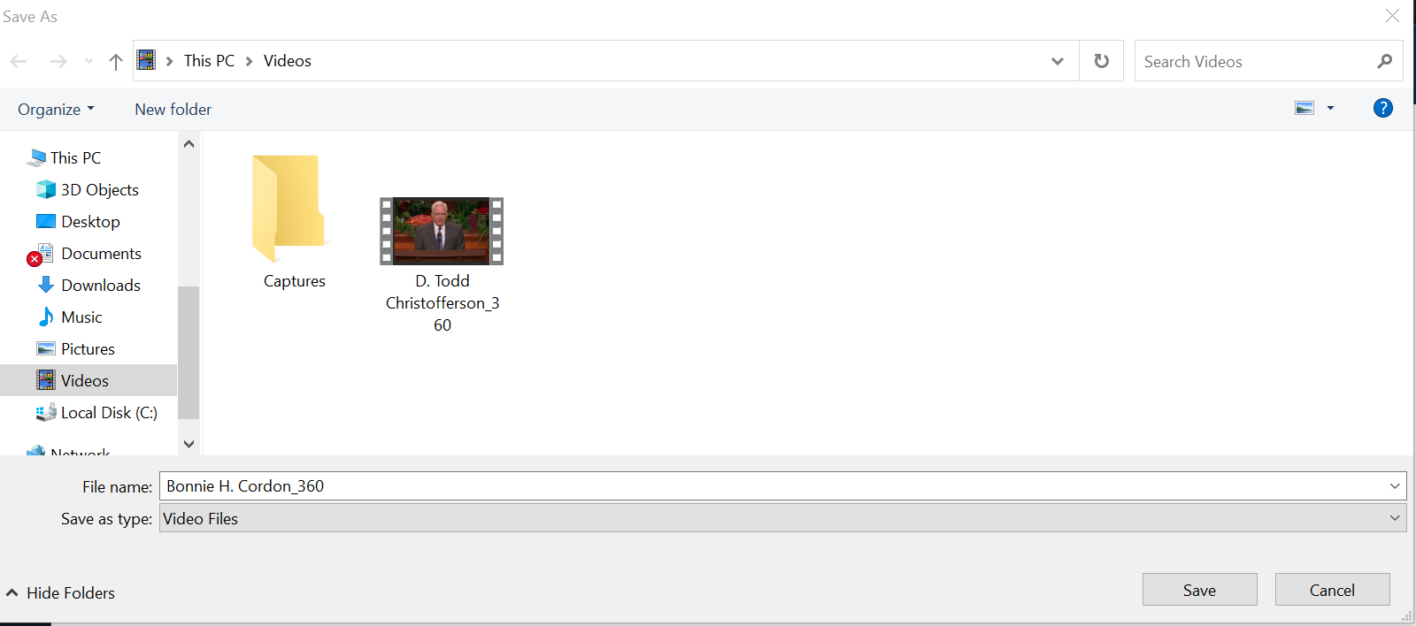Open Help with question mark icon

pyautogui.click(x=1383, y=108)
